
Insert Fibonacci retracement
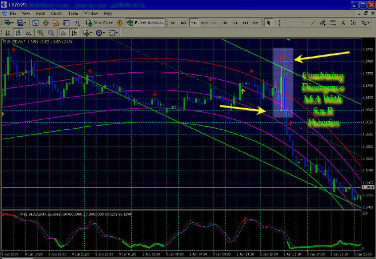pos(333,23)
